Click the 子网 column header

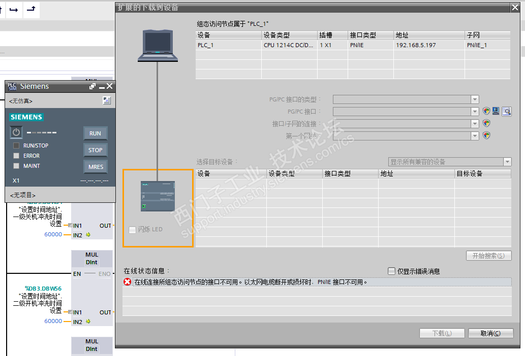point(487,35)
